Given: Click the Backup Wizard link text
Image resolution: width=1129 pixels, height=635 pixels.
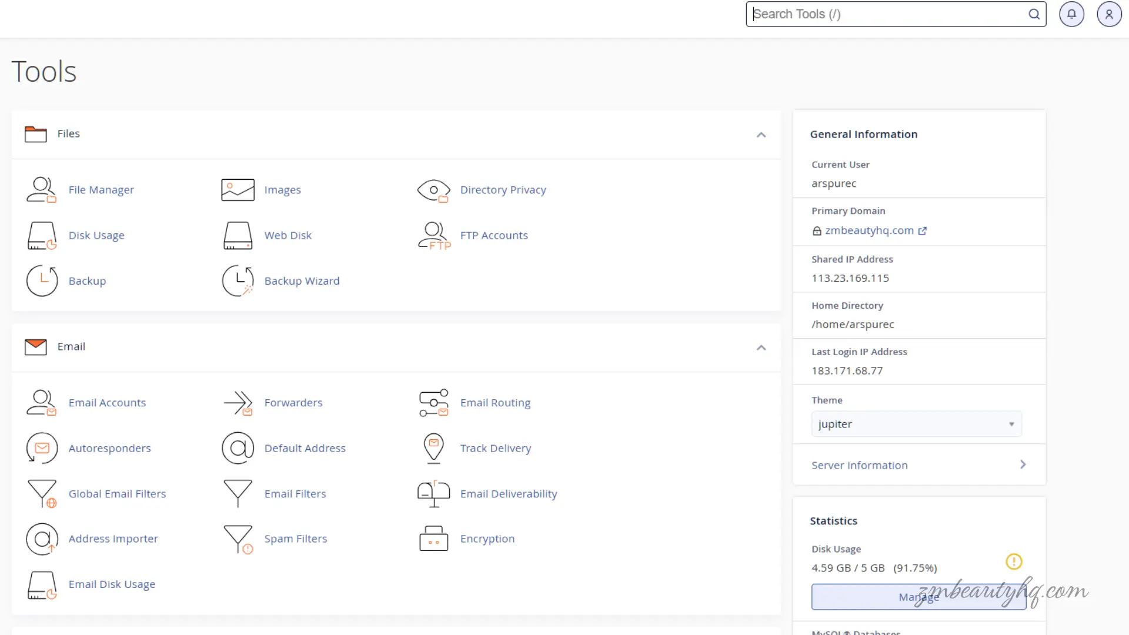Looking at the screenshot, I should point(302,281).
